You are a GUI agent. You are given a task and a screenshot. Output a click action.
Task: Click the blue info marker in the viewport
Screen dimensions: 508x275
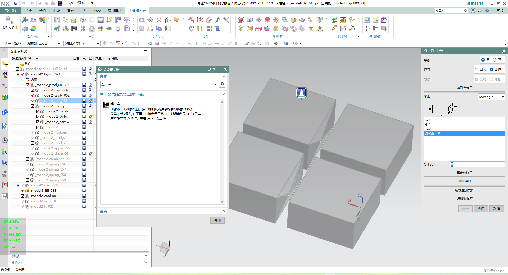pyautogui.click(x=301, y=93)
